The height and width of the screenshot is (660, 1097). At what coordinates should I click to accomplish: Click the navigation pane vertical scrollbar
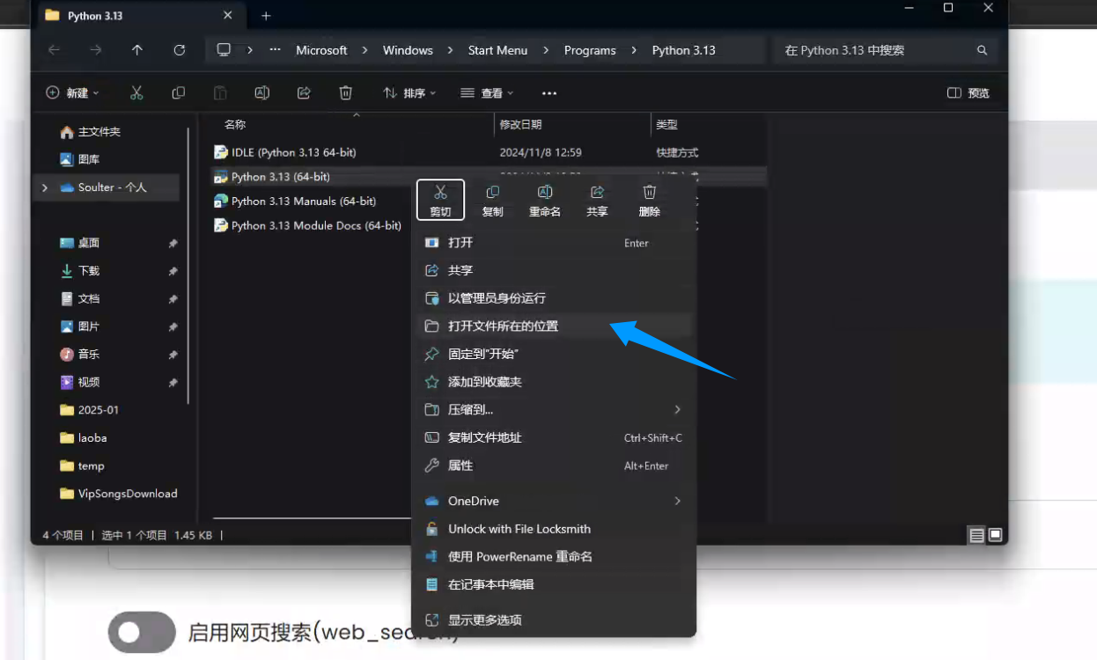point(188,264)
